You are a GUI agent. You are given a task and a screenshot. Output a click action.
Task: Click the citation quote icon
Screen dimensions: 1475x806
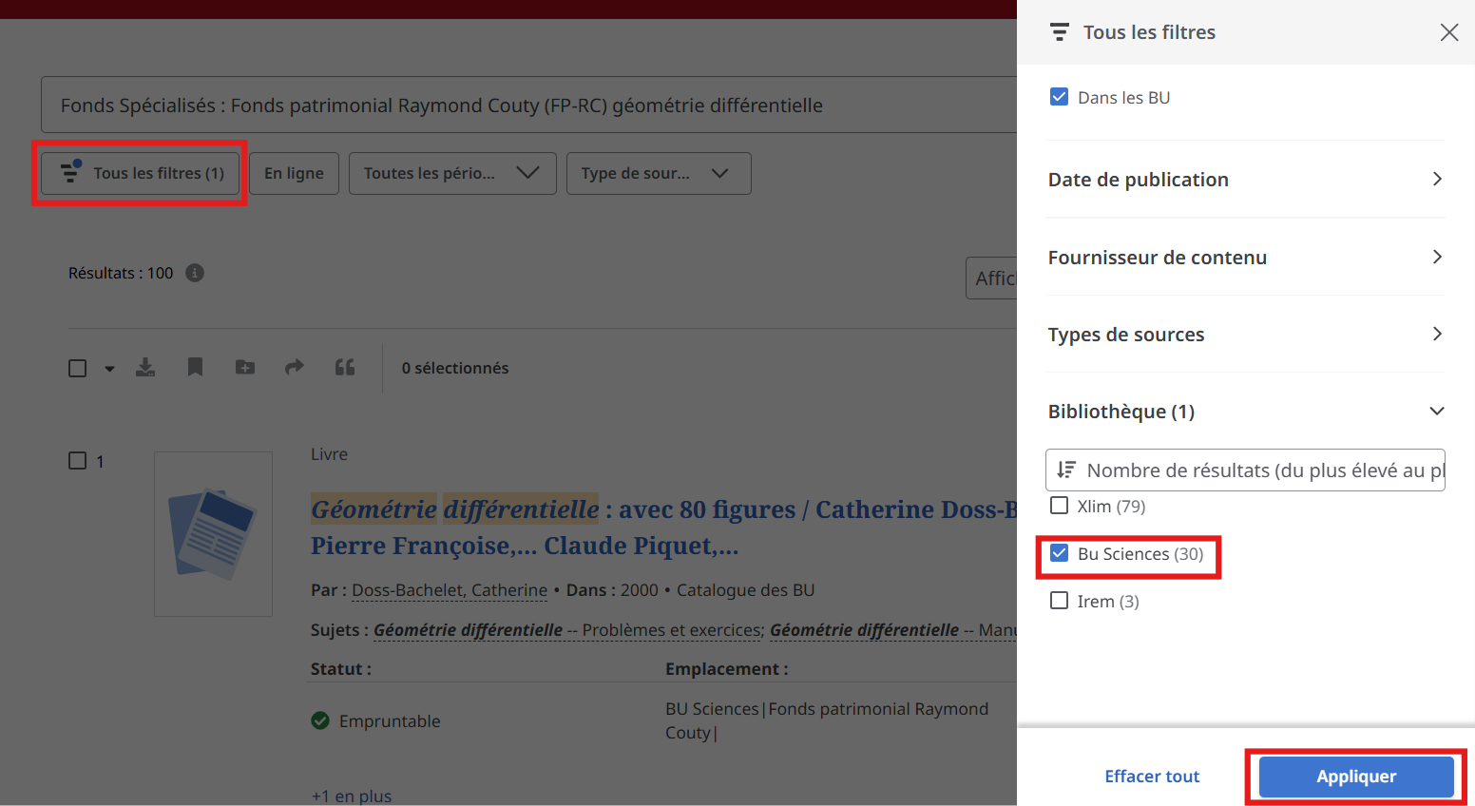pyautogui.click(x=345, y=368)
